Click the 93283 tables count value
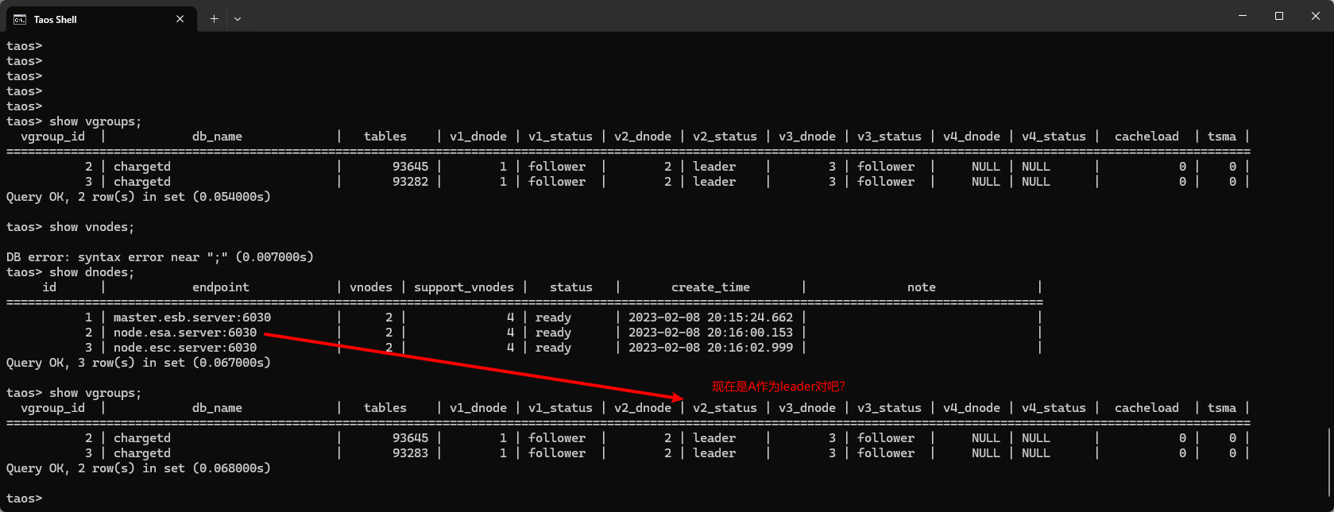This screenshot has height=512, width=1334. [410, 453]
